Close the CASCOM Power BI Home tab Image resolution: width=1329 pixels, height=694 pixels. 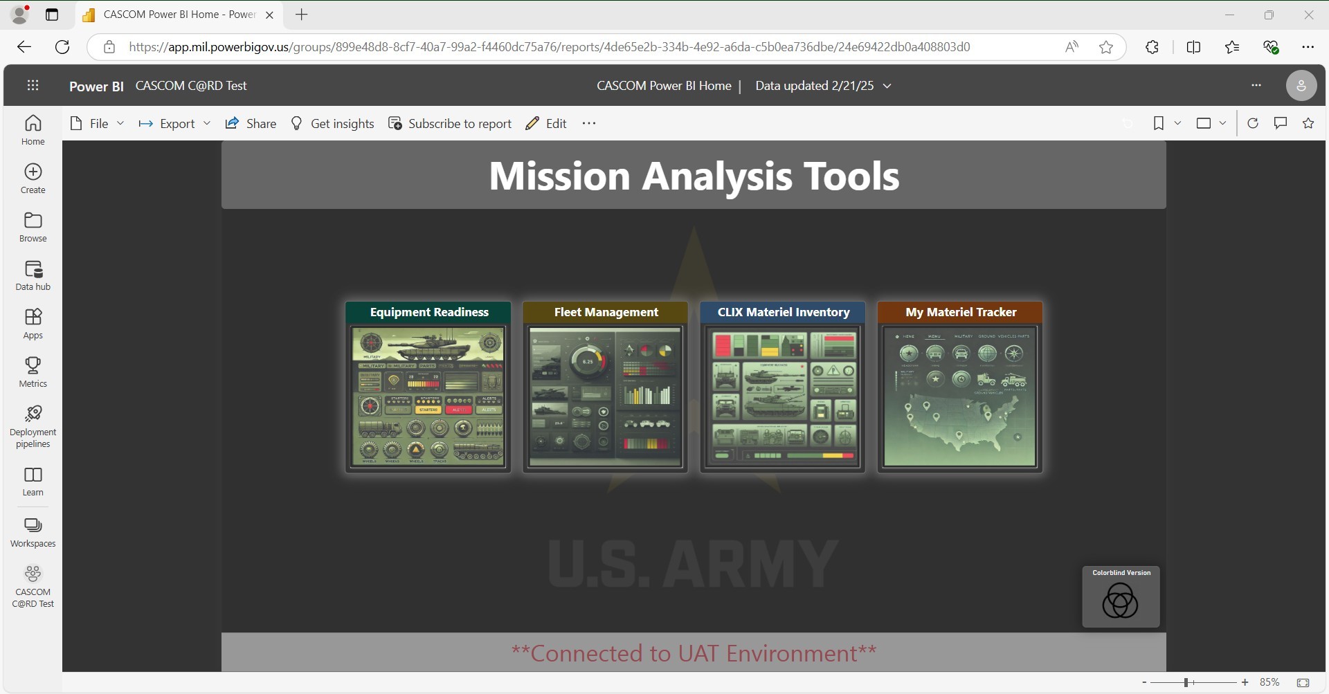point(270,15)
